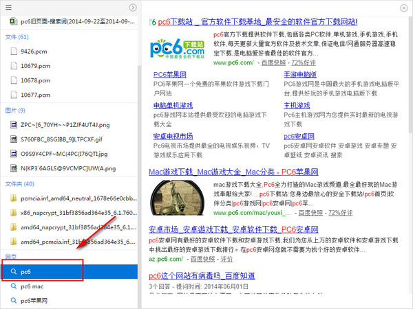The image size is (413, 309).
Task: Click folder icon of amd64_napcrypt
Action: (x=14, y=227)
